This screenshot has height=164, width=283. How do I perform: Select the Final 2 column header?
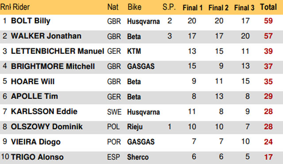[x=218, y=8]
